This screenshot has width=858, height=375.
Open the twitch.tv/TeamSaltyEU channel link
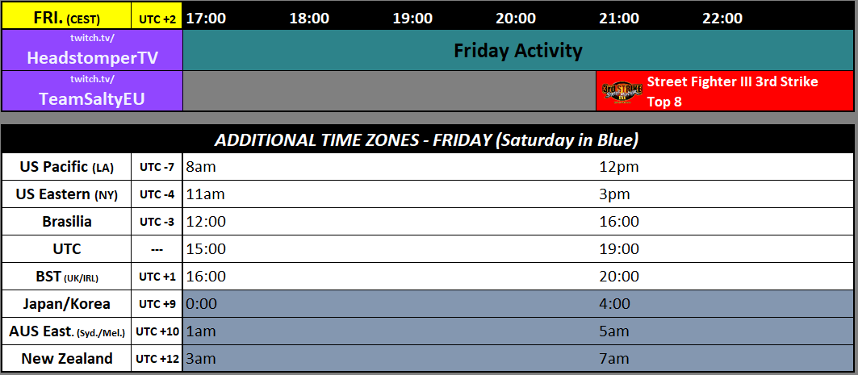point(93,91)
